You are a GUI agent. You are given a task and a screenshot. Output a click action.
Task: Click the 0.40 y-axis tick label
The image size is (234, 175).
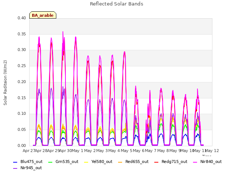click(x=22, y=18)
